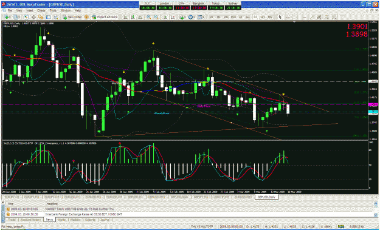The width and height of the screenshot is (380, 230).
Task: Select the Equidistant Channel tool
Action: tap(319, 17)
